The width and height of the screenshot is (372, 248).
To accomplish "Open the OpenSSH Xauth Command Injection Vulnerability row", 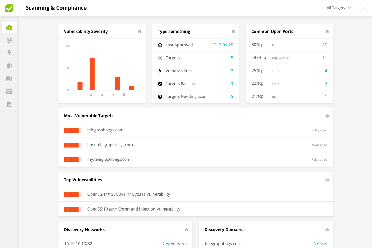I will pos(134,209).
